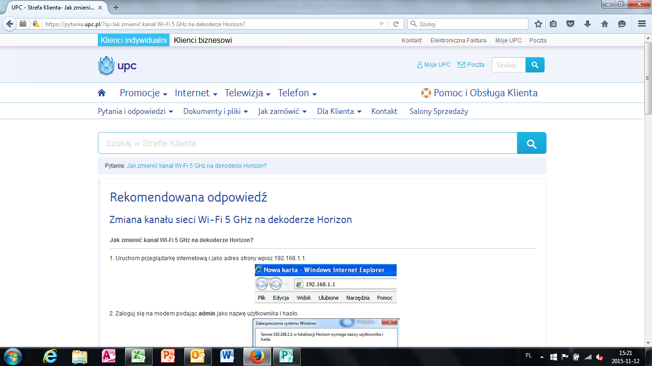Viewport: 652px width, 366px height.
Task: Select the Klienci indywidualni tab
Action: click(x=133, y=40)
